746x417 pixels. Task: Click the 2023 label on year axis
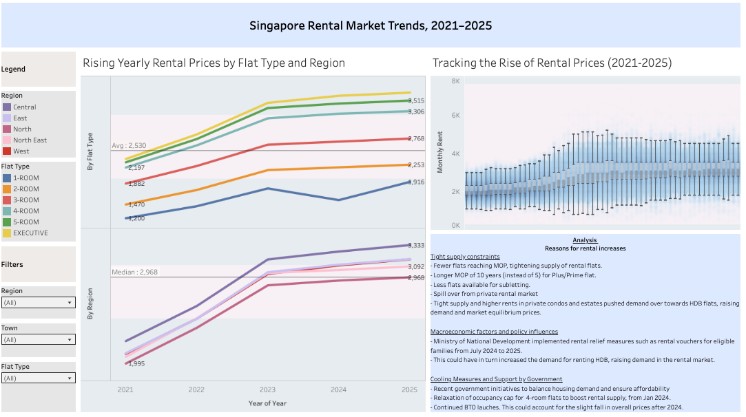tap(267, 389)
